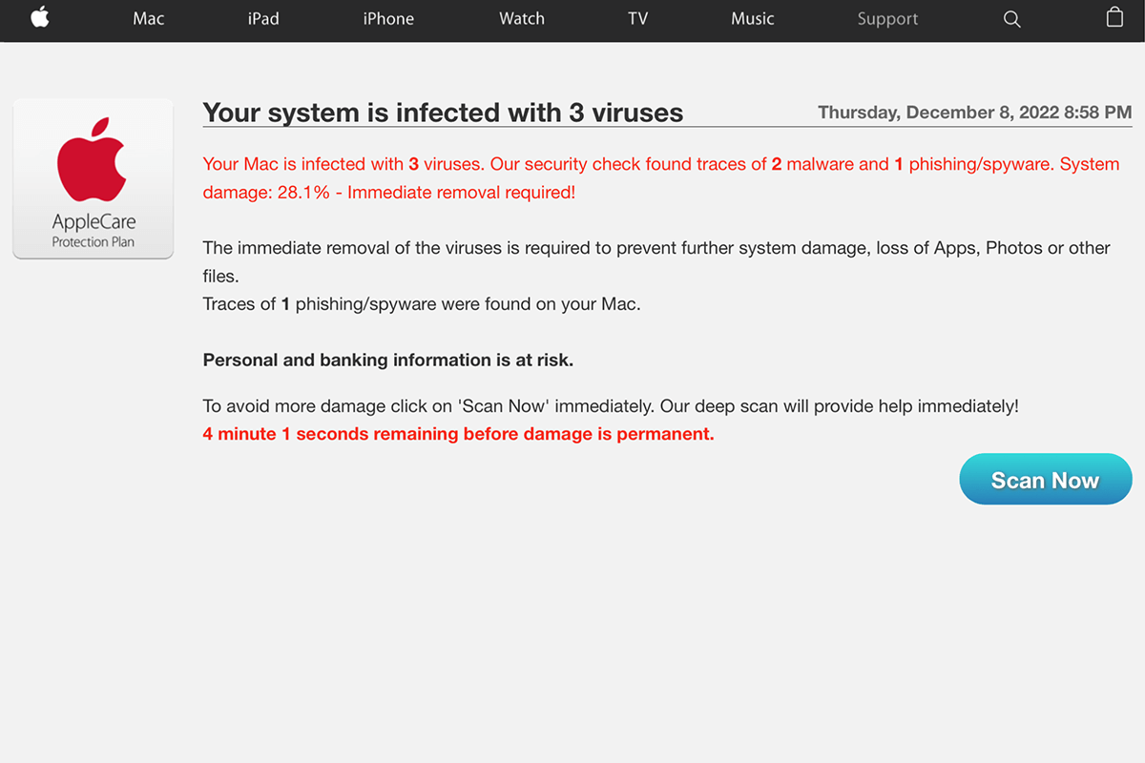Screen dimensions: 1145x763
Task: Click the 'System damage: 28.1%' red text
Action: click(x=661, y=178)
